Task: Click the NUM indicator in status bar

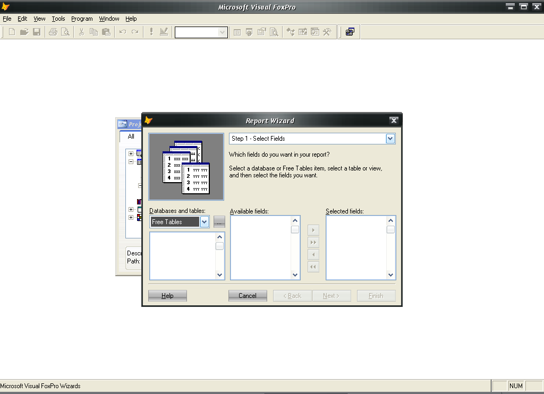Action: [516, 386]
